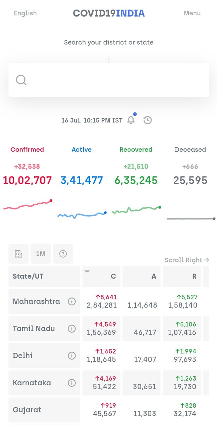This screenshot has height=425, width=217.
Task: Click total deceased 25,595
Action: point(190,180)
